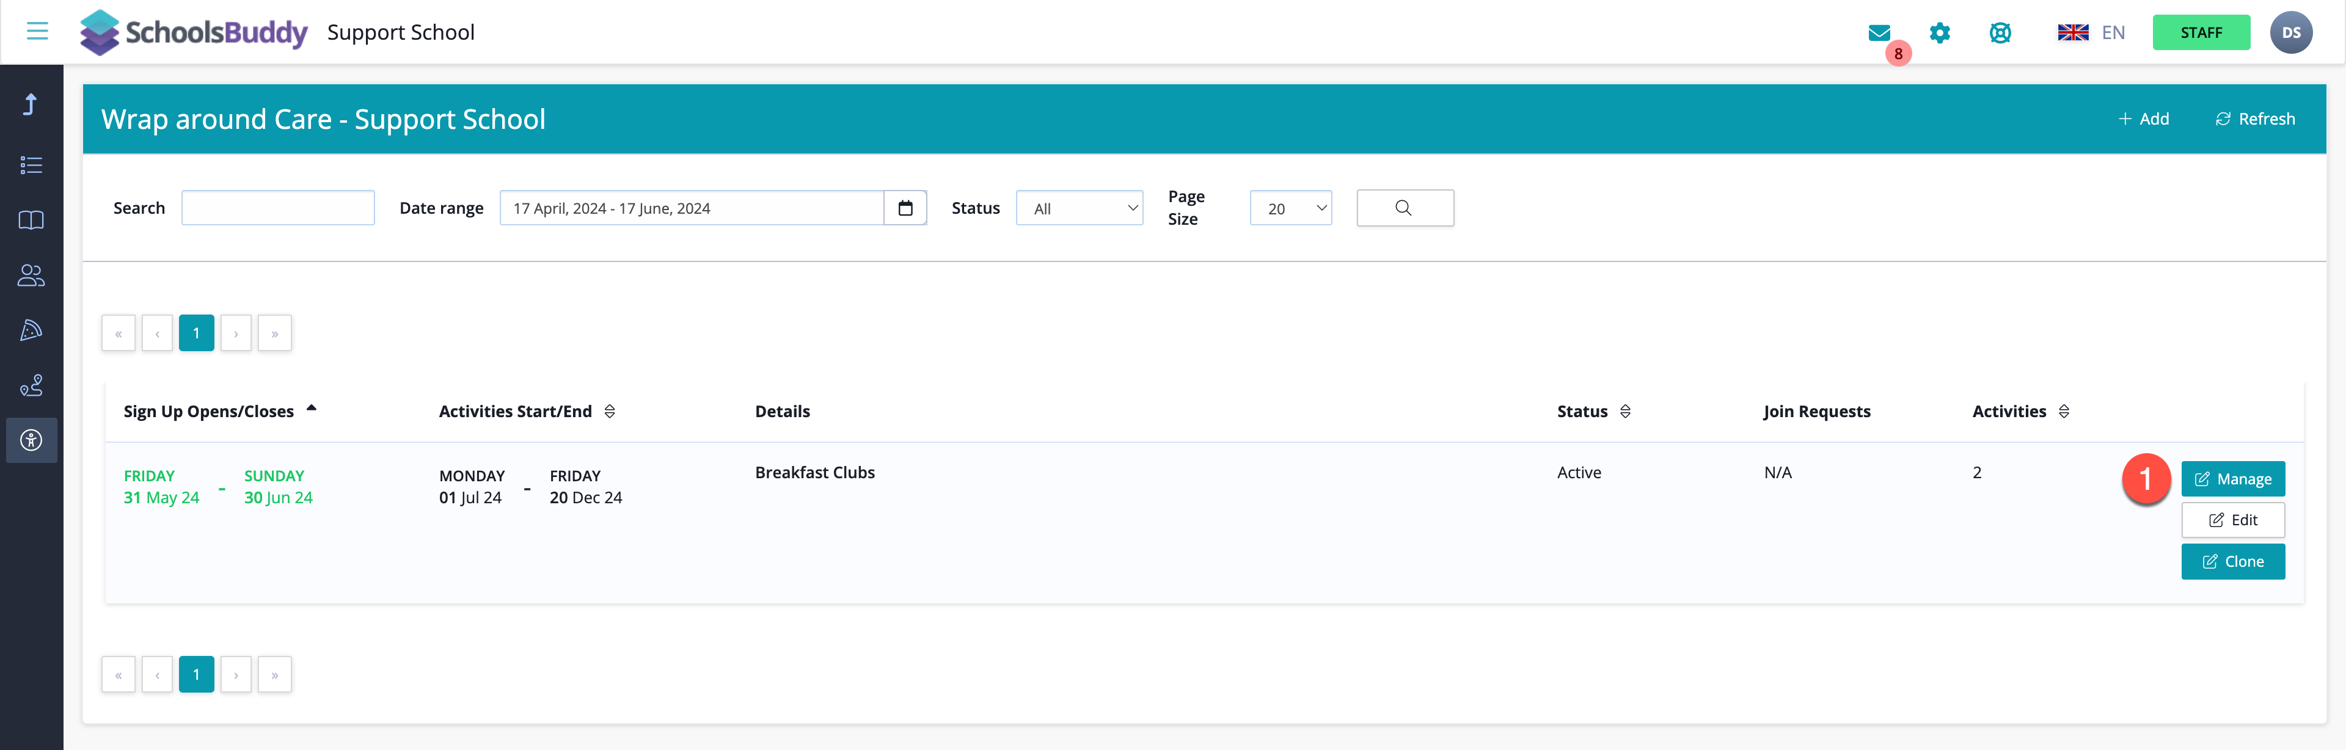Go to first page in bottom pagination
The height and width of the screenshot is (750, 2346).
coord(119,674)
